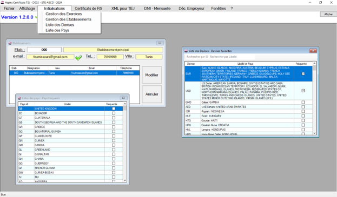337x197 pixels.
Task: Open the Déc. Employeur menu
Action: (191, 8)
